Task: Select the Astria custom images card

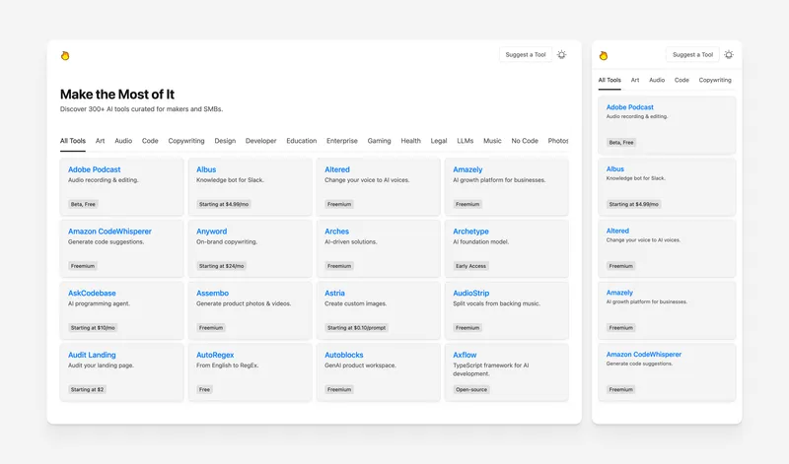Action: (x=378, y=310)
